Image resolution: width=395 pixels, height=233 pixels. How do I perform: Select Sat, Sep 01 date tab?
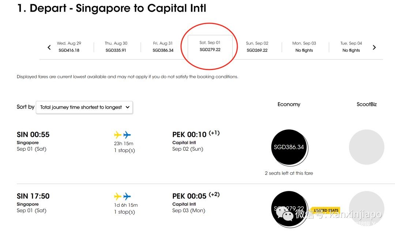(x=210, y=46)
